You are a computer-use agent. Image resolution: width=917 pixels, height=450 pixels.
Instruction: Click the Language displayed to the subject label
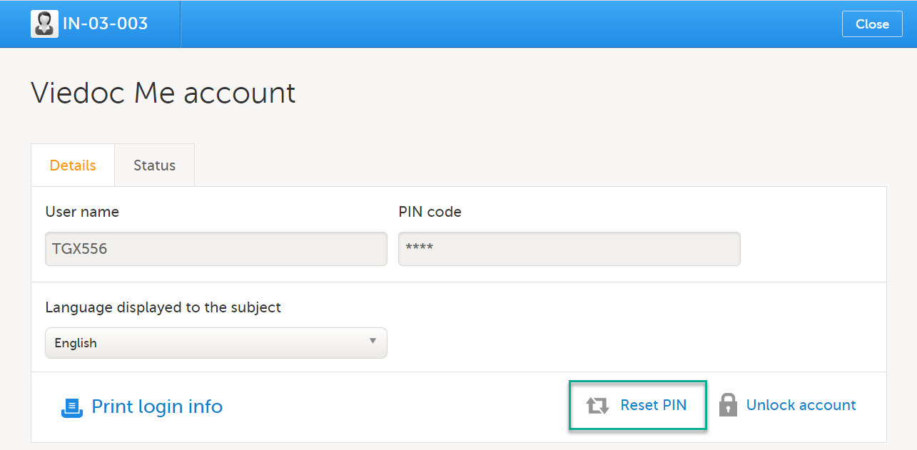[163, 307]
